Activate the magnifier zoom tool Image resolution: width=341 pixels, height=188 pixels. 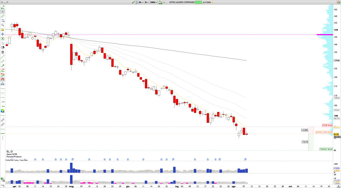pos(3,25)
